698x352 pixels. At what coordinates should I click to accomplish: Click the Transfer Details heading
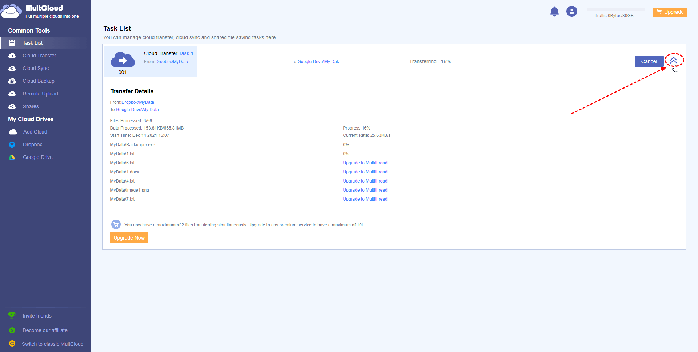[x=132, y=91]
